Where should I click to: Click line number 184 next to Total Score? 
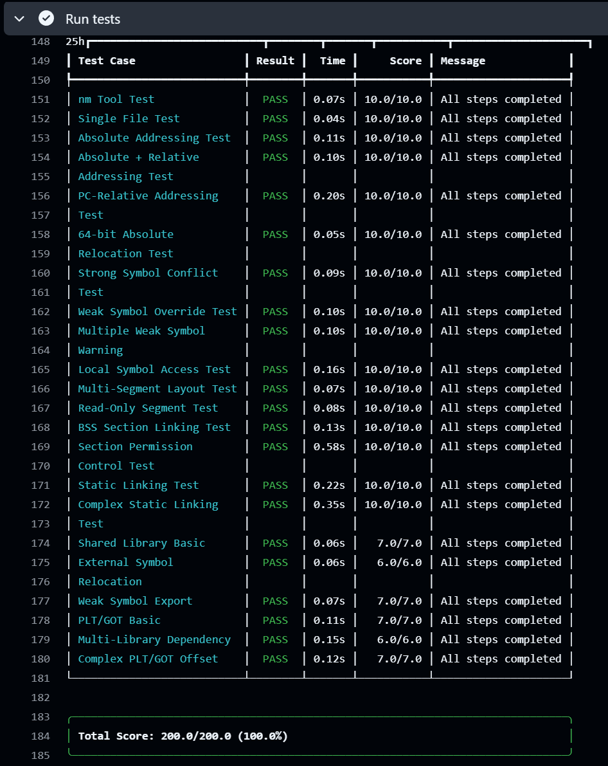pos(40,736)
